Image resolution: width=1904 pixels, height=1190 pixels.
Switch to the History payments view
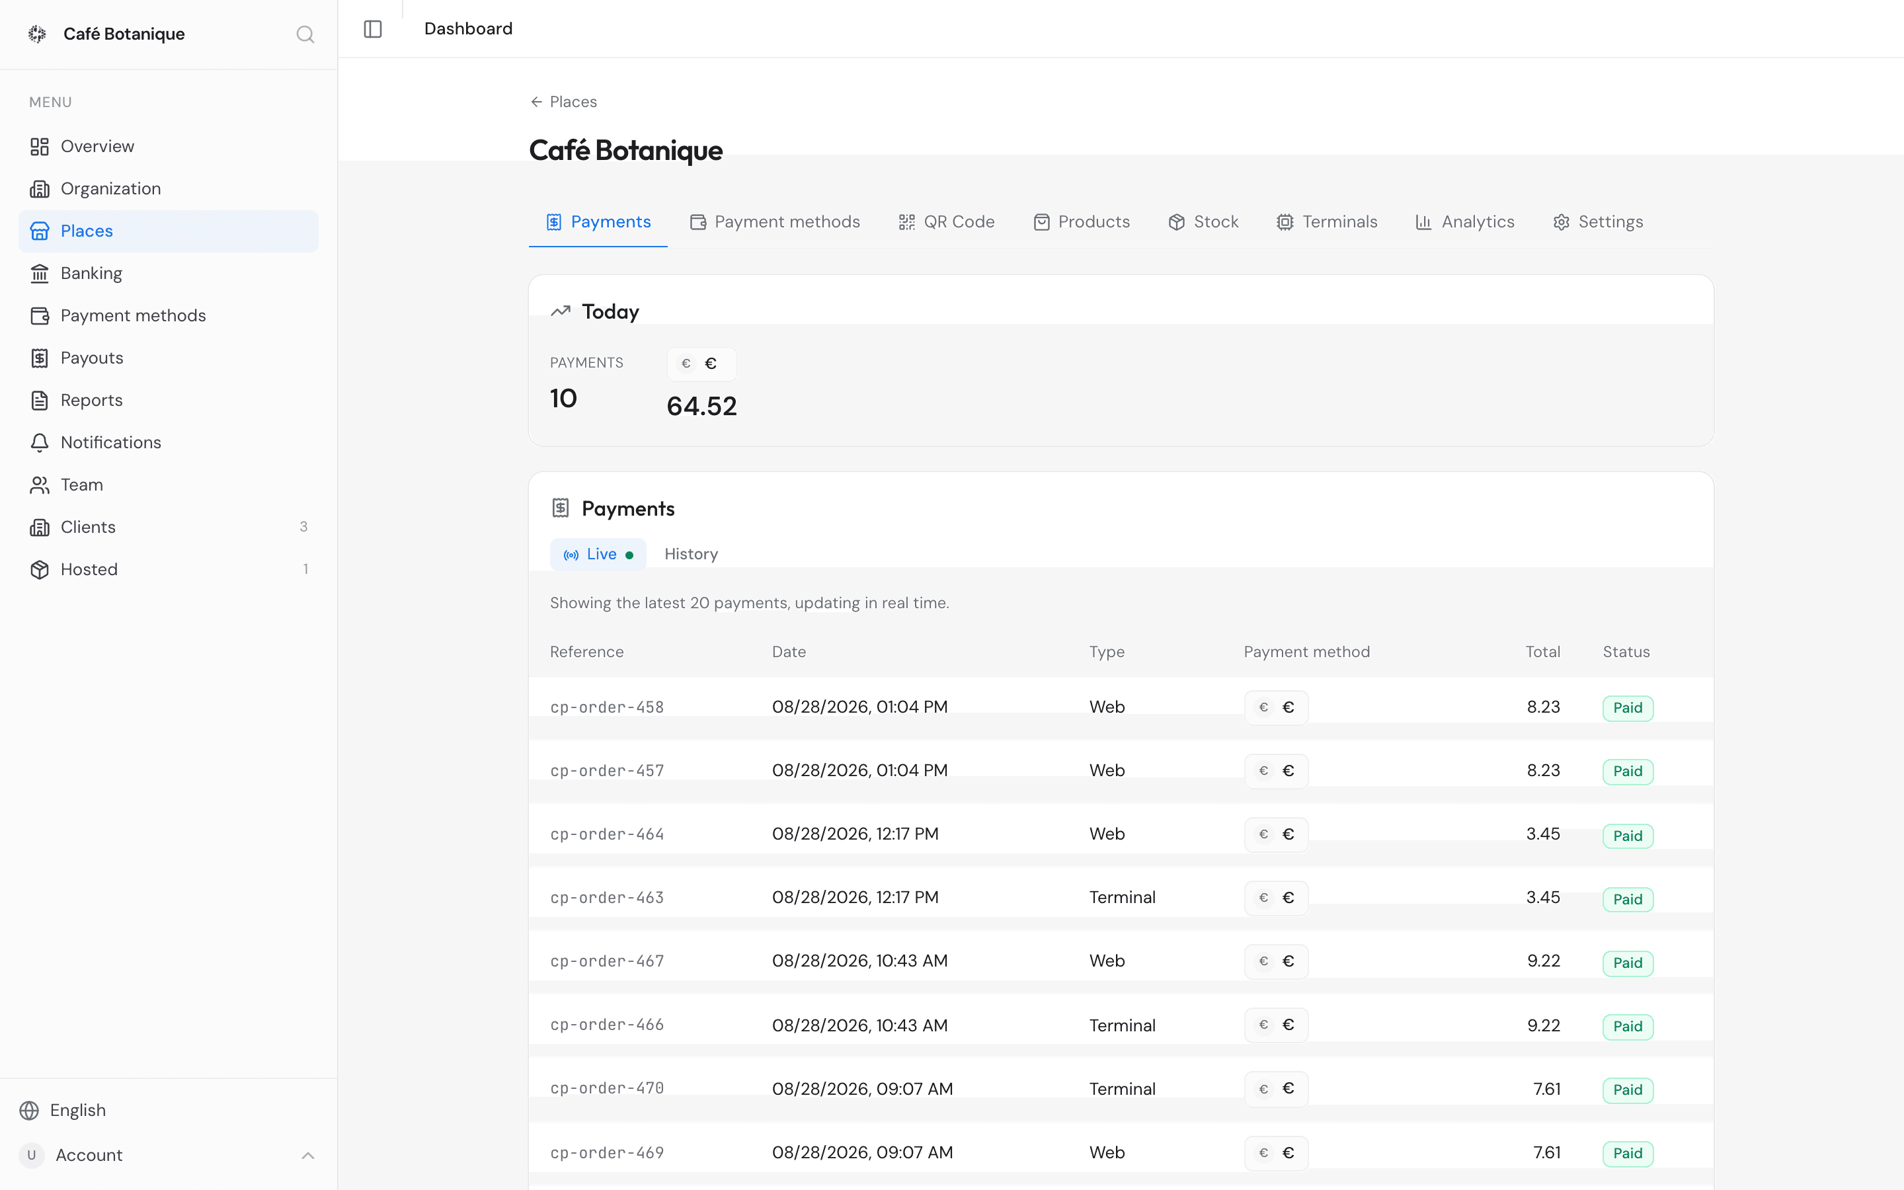[691, 555]
